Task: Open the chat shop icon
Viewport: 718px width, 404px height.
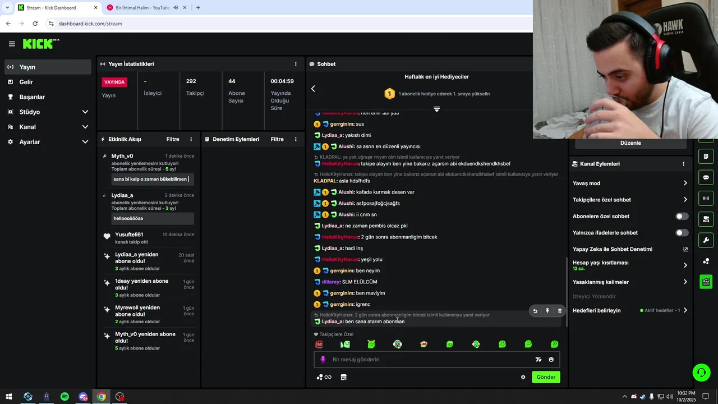Action: [343, 377]
